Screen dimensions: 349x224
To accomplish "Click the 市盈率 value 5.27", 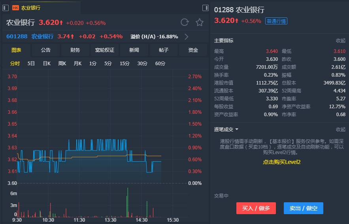I will (341, 99).
